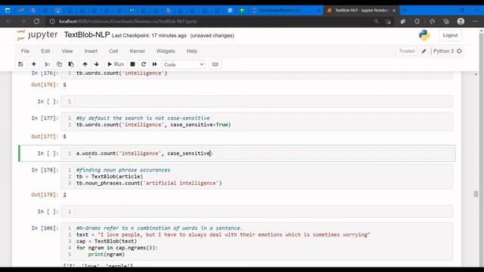Add this page to favorites star icon
This screenshot has width=484, height=272.
(x=388, y=21)
